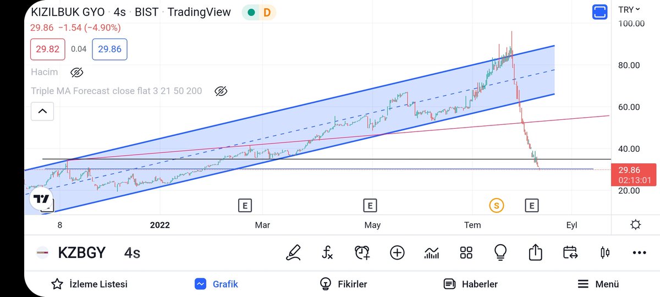This screenshot has height=297, width=660.
Task: Expand the TRY currency dropdown
Action: (629, 9)
